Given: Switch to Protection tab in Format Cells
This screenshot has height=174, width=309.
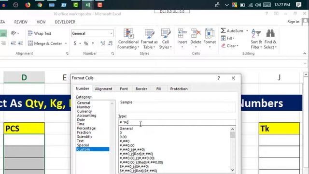Looking at the screenshot, I should (x=179, y=89).
